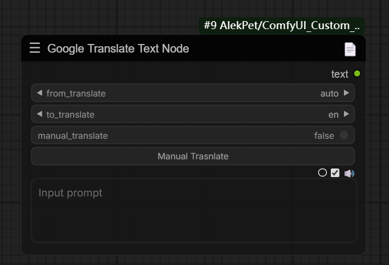Select the empty circle radio button

coord(322,172)
